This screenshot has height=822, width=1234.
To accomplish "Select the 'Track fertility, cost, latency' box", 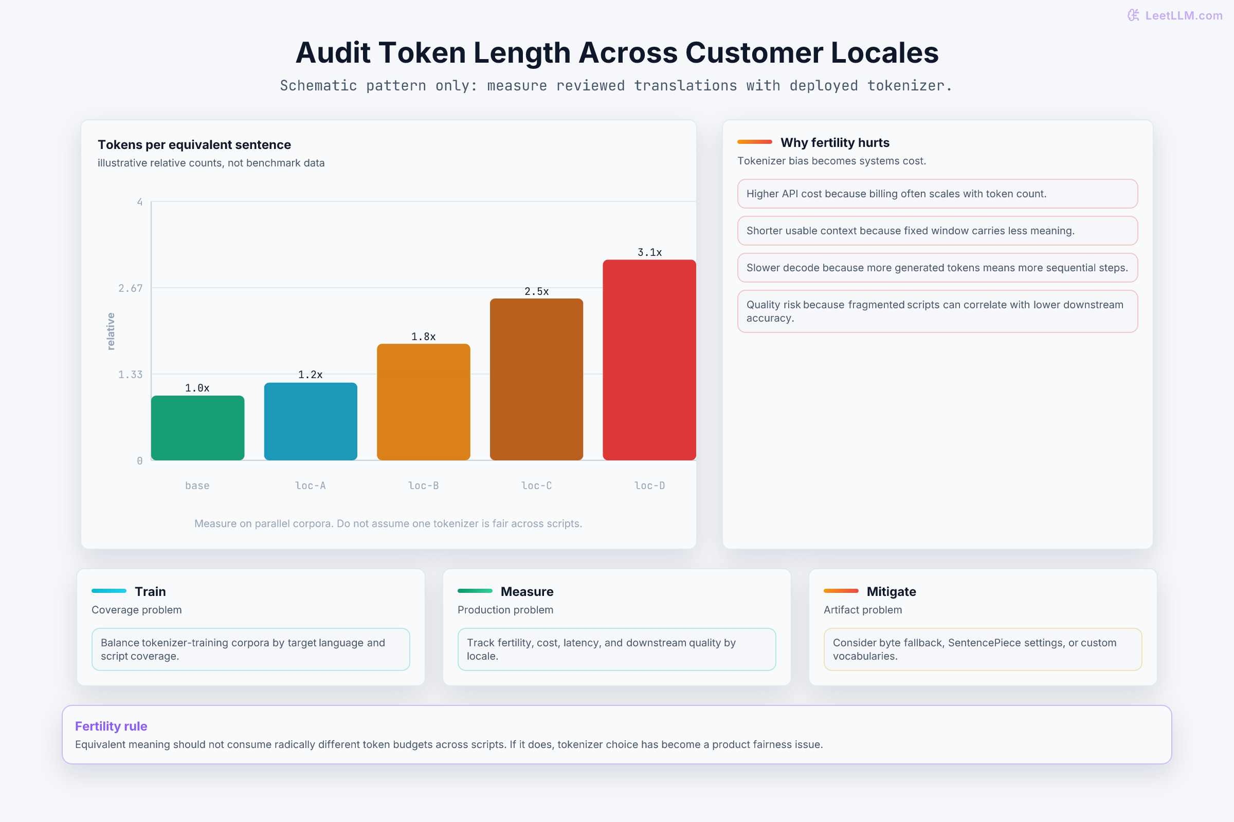I will (x=616, y=649).
